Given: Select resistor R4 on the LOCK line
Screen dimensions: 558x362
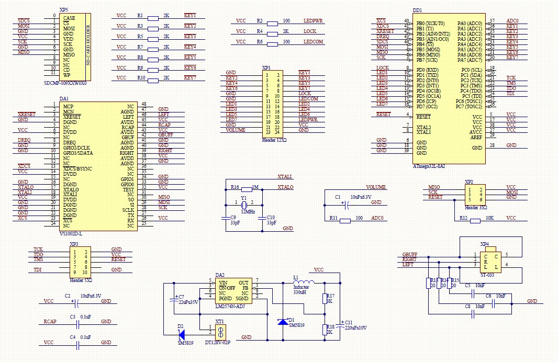Looking at the screenshot, I should (x=272, y=34).
